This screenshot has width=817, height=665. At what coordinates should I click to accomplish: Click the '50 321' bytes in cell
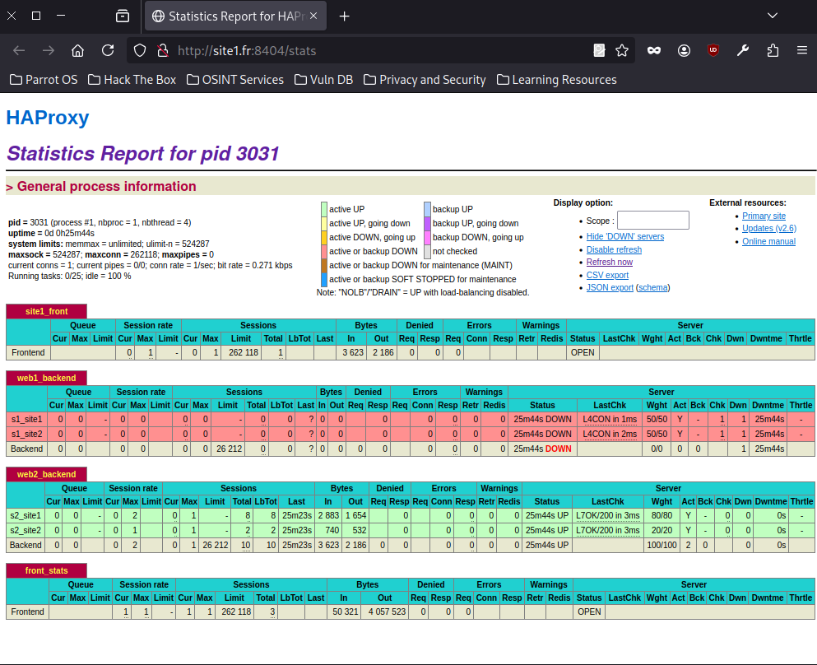[x=346, y=612]
